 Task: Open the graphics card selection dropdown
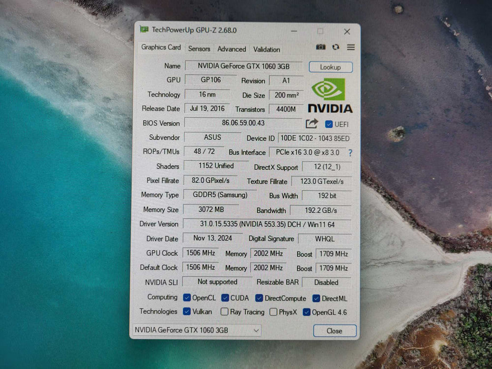point(258,331)
